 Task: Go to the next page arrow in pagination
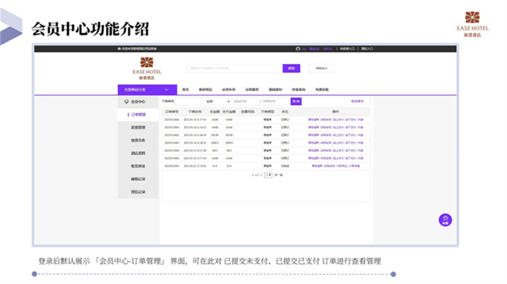(261, 175)
